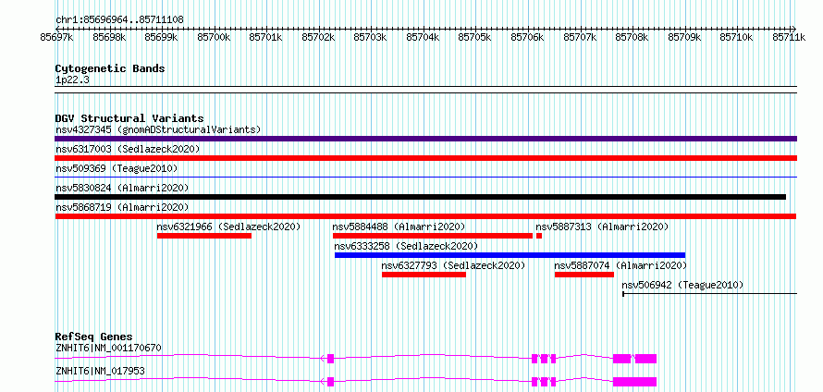The height and width of the screenshot is (392, 823).
Task: Click the 85697k ruler label
Action: click(56, 37)
